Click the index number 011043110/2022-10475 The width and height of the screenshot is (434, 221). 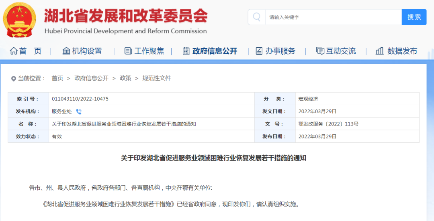[80, 99]
